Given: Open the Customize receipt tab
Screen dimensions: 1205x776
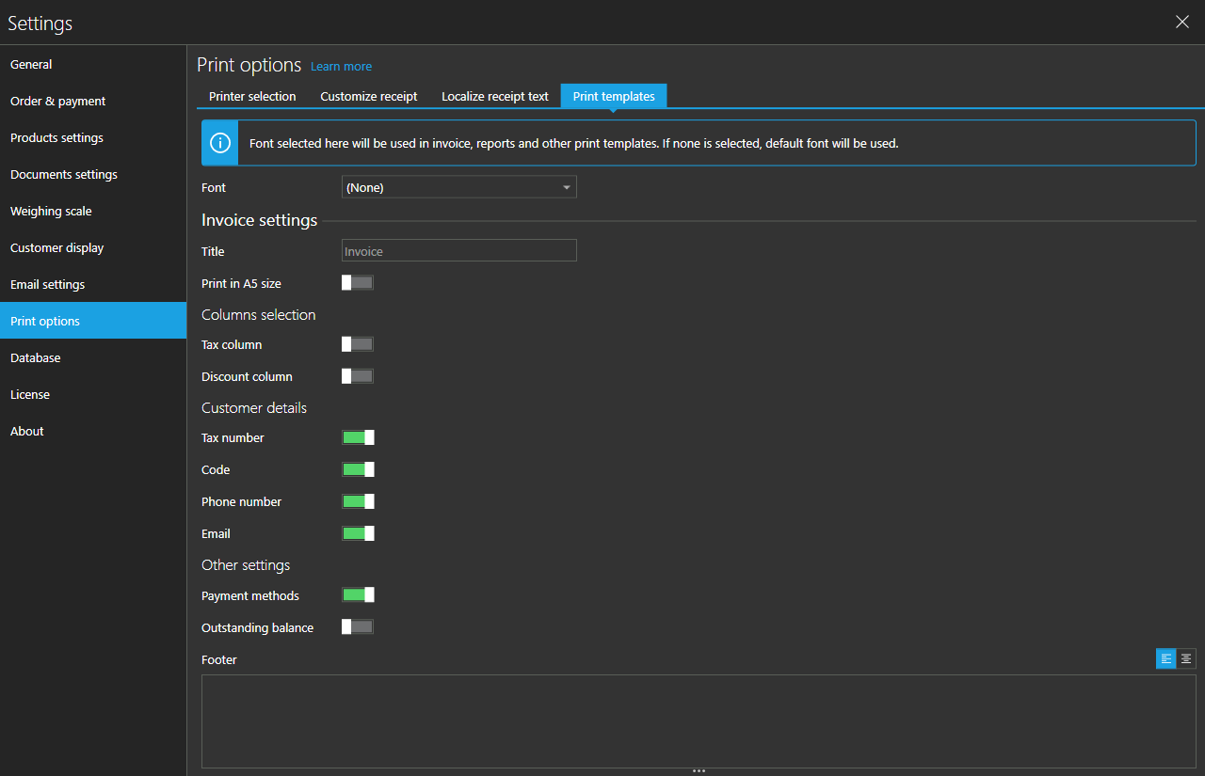Looking at the screenshot, I should (369, 96).
